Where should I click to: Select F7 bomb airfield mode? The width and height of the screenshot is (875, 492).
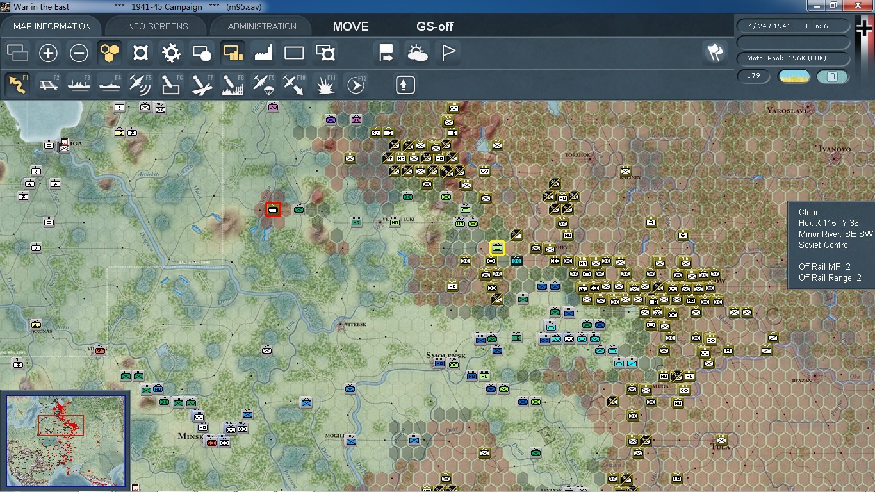pyautogui.click(x=202, y=84)
